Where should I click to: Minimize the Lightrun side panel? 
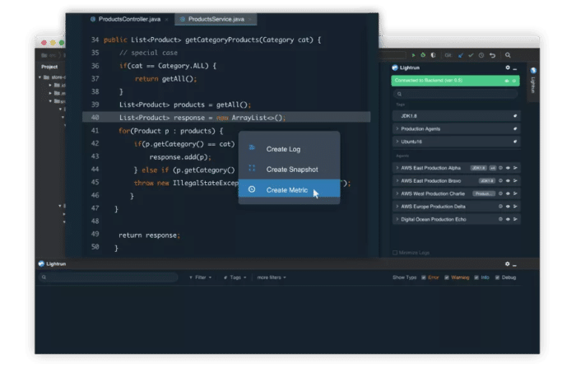coord(514,69)
